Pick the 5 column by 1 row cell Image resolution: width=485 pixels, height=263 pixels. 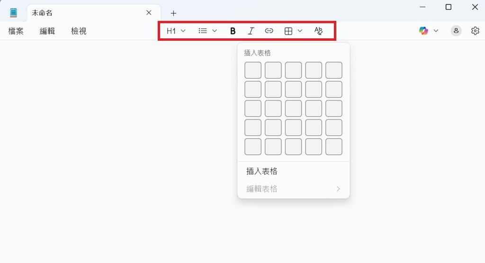[x=334, y=70]
